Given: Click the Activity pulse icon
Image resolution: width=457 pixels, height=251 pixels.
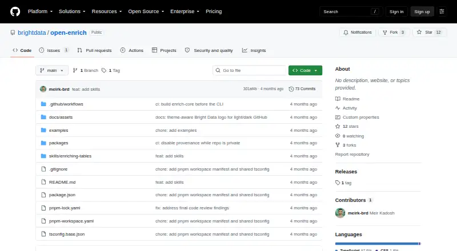Looking at the screenshot, I should point(338,108).
